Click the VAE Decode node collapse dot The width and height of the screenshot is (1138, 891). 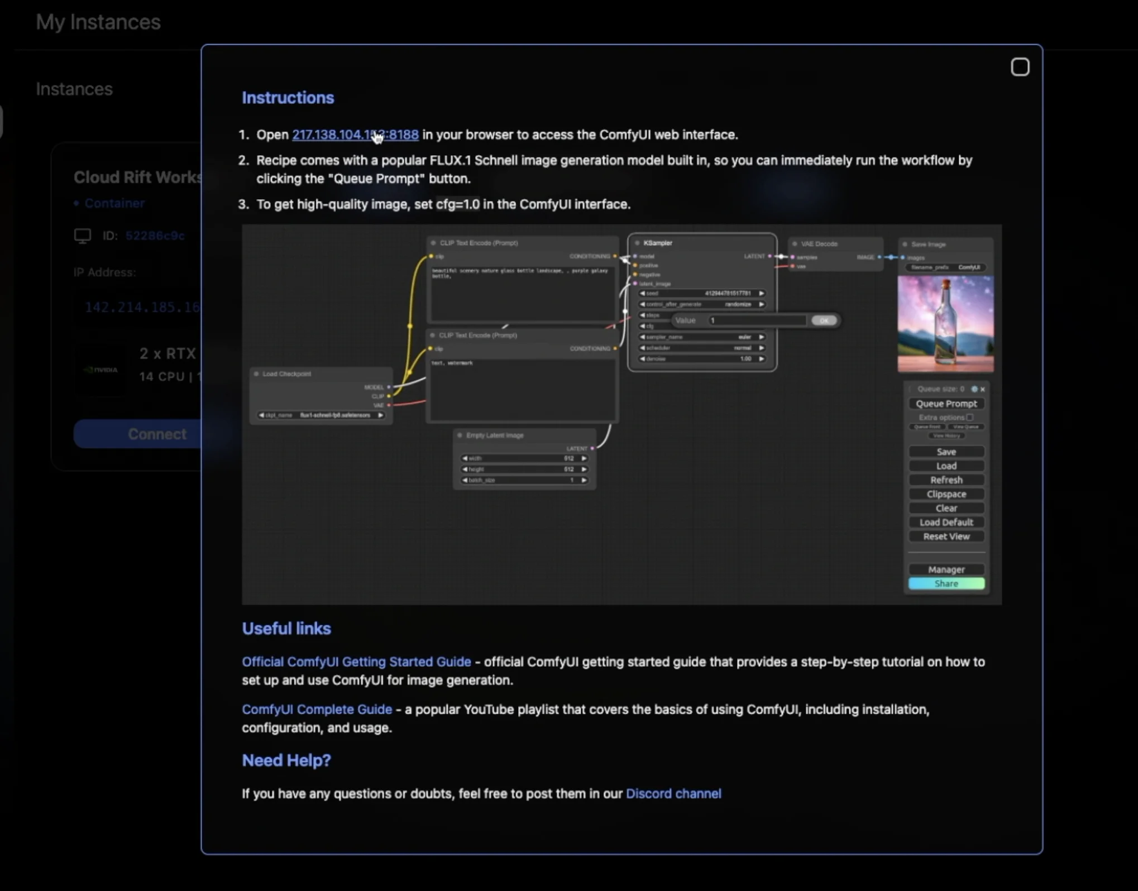[x=795, y=244]
